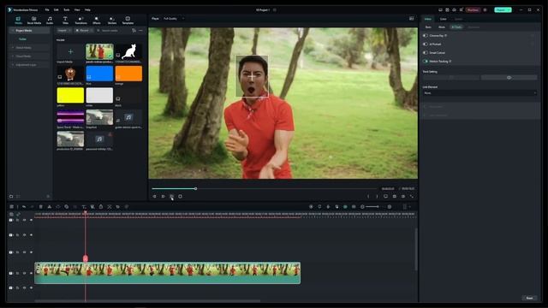This screenshot has width=548, height=308.
Task: Open the Stock Media library
Action: click(x=34, y=21)
